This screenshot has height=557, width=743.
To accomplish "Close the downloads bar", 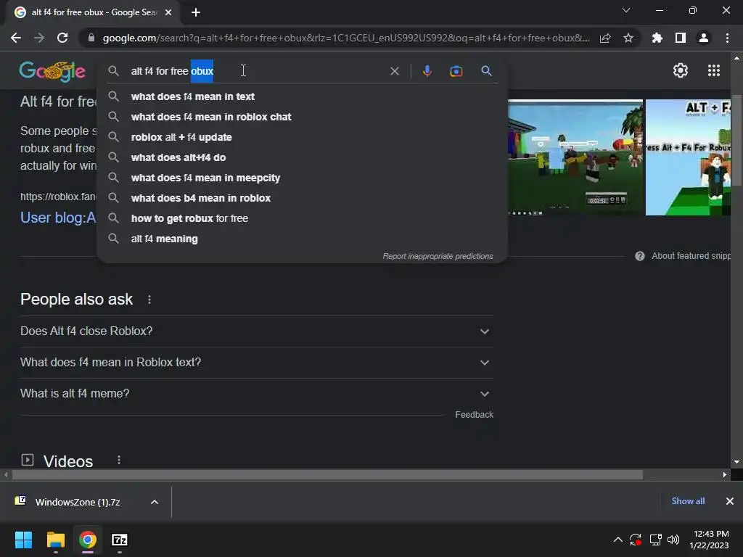I will 730,501.
